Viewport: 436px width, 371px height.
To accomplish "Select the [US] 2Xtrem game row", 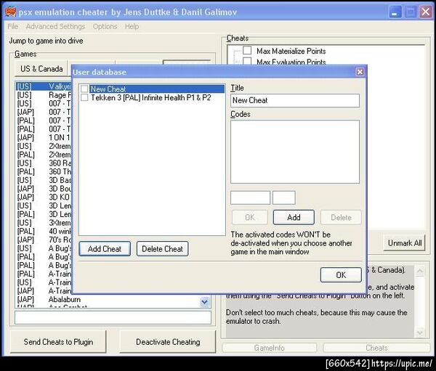I will pyautogui.click(x=44, y=146).
